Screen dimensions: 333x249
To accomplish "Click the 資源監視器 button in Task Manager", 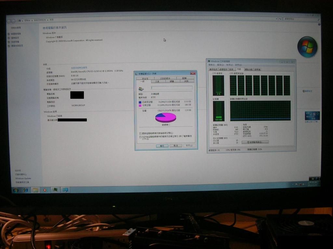I will point(255,142).
